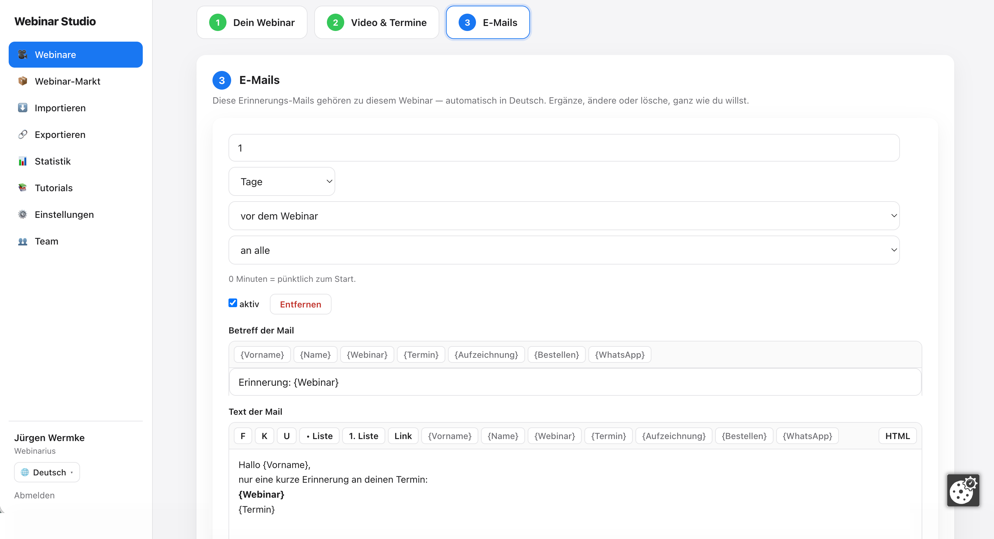Go to the Video & Termine step tab
Viewport: 994px width, 539px height.
(377, 22)
